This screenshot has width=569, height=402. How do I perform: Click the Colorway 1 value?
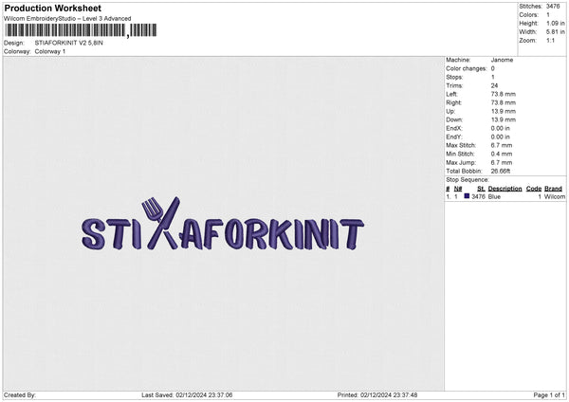point(50,51)
